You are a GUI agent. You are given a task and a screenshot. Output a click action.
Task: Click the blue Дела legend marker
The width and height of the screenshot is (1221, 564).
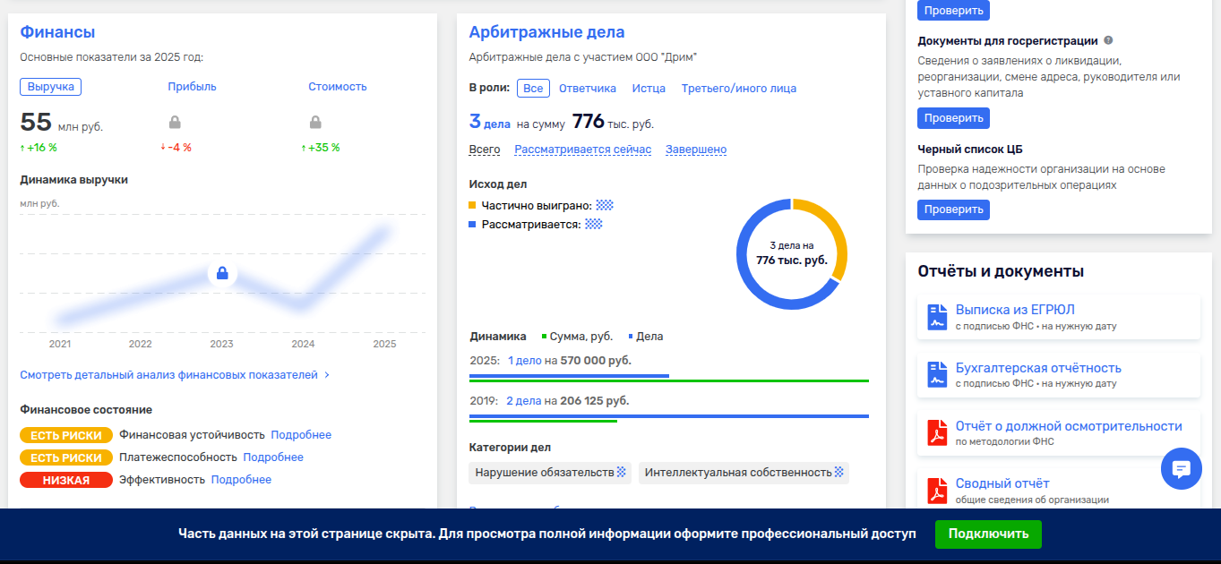click(x=630, y=337)
